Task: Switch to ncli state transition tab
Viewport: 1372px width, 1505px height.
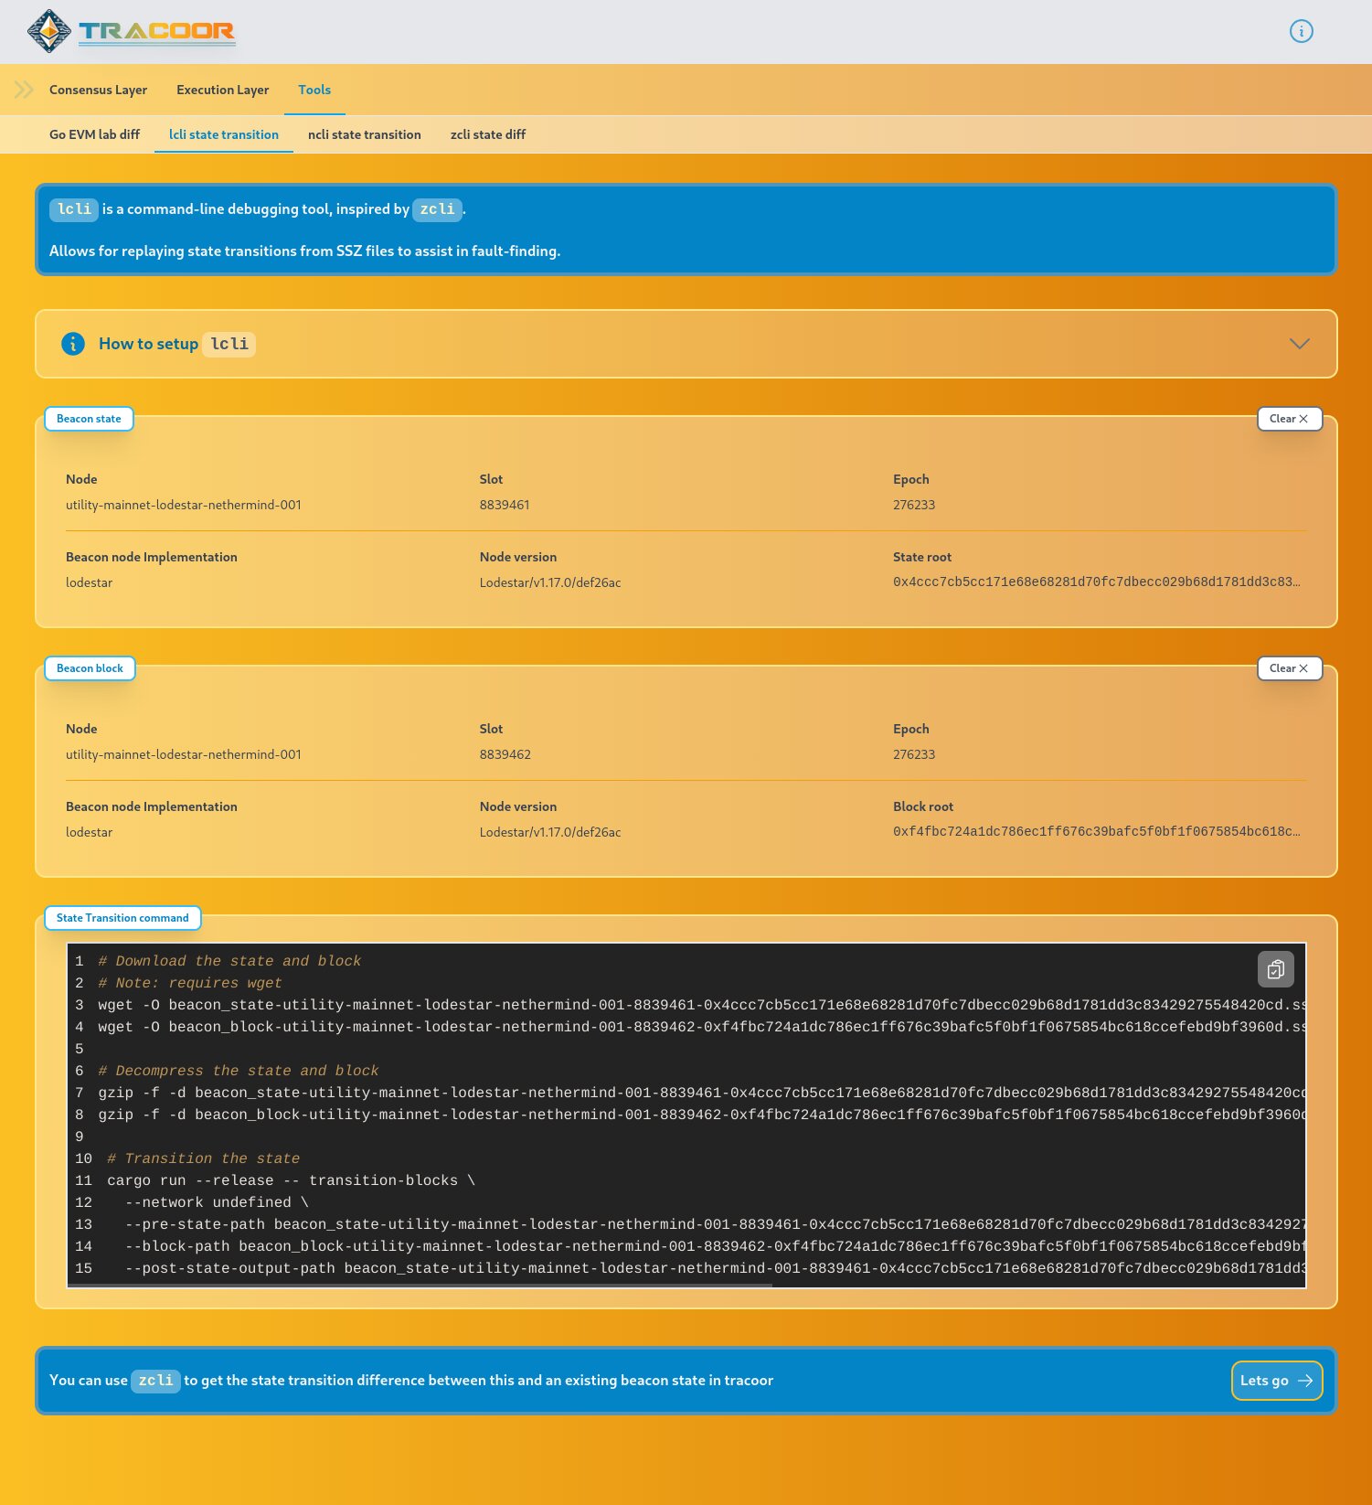Action: point(364,134)
